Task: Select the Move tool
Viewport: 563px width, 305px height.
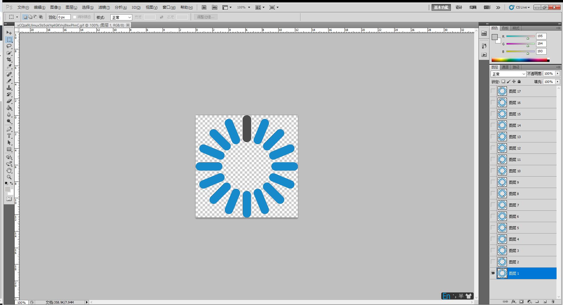Action: click(9, 33)
